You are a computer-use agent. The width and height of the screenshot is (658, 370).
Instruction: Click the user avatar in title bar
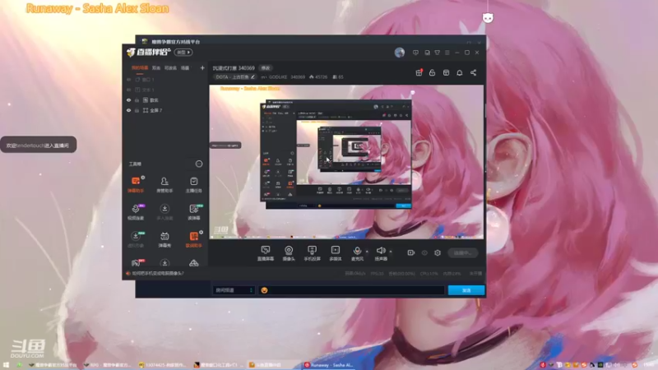400,53
